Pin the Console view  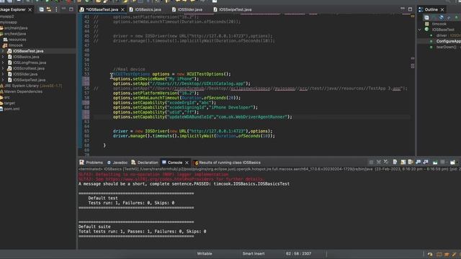coord(435,162)
